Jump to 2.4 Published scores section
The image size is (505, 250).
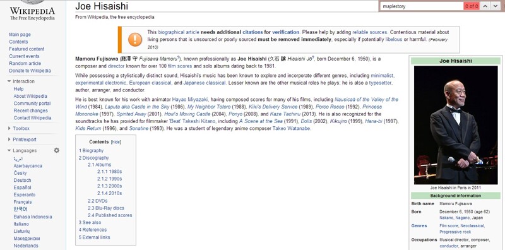110,215
